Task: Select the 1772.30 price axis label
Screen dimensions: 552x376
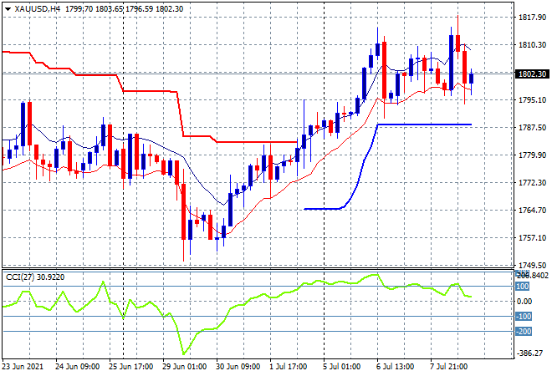Action: click(532, 182)
